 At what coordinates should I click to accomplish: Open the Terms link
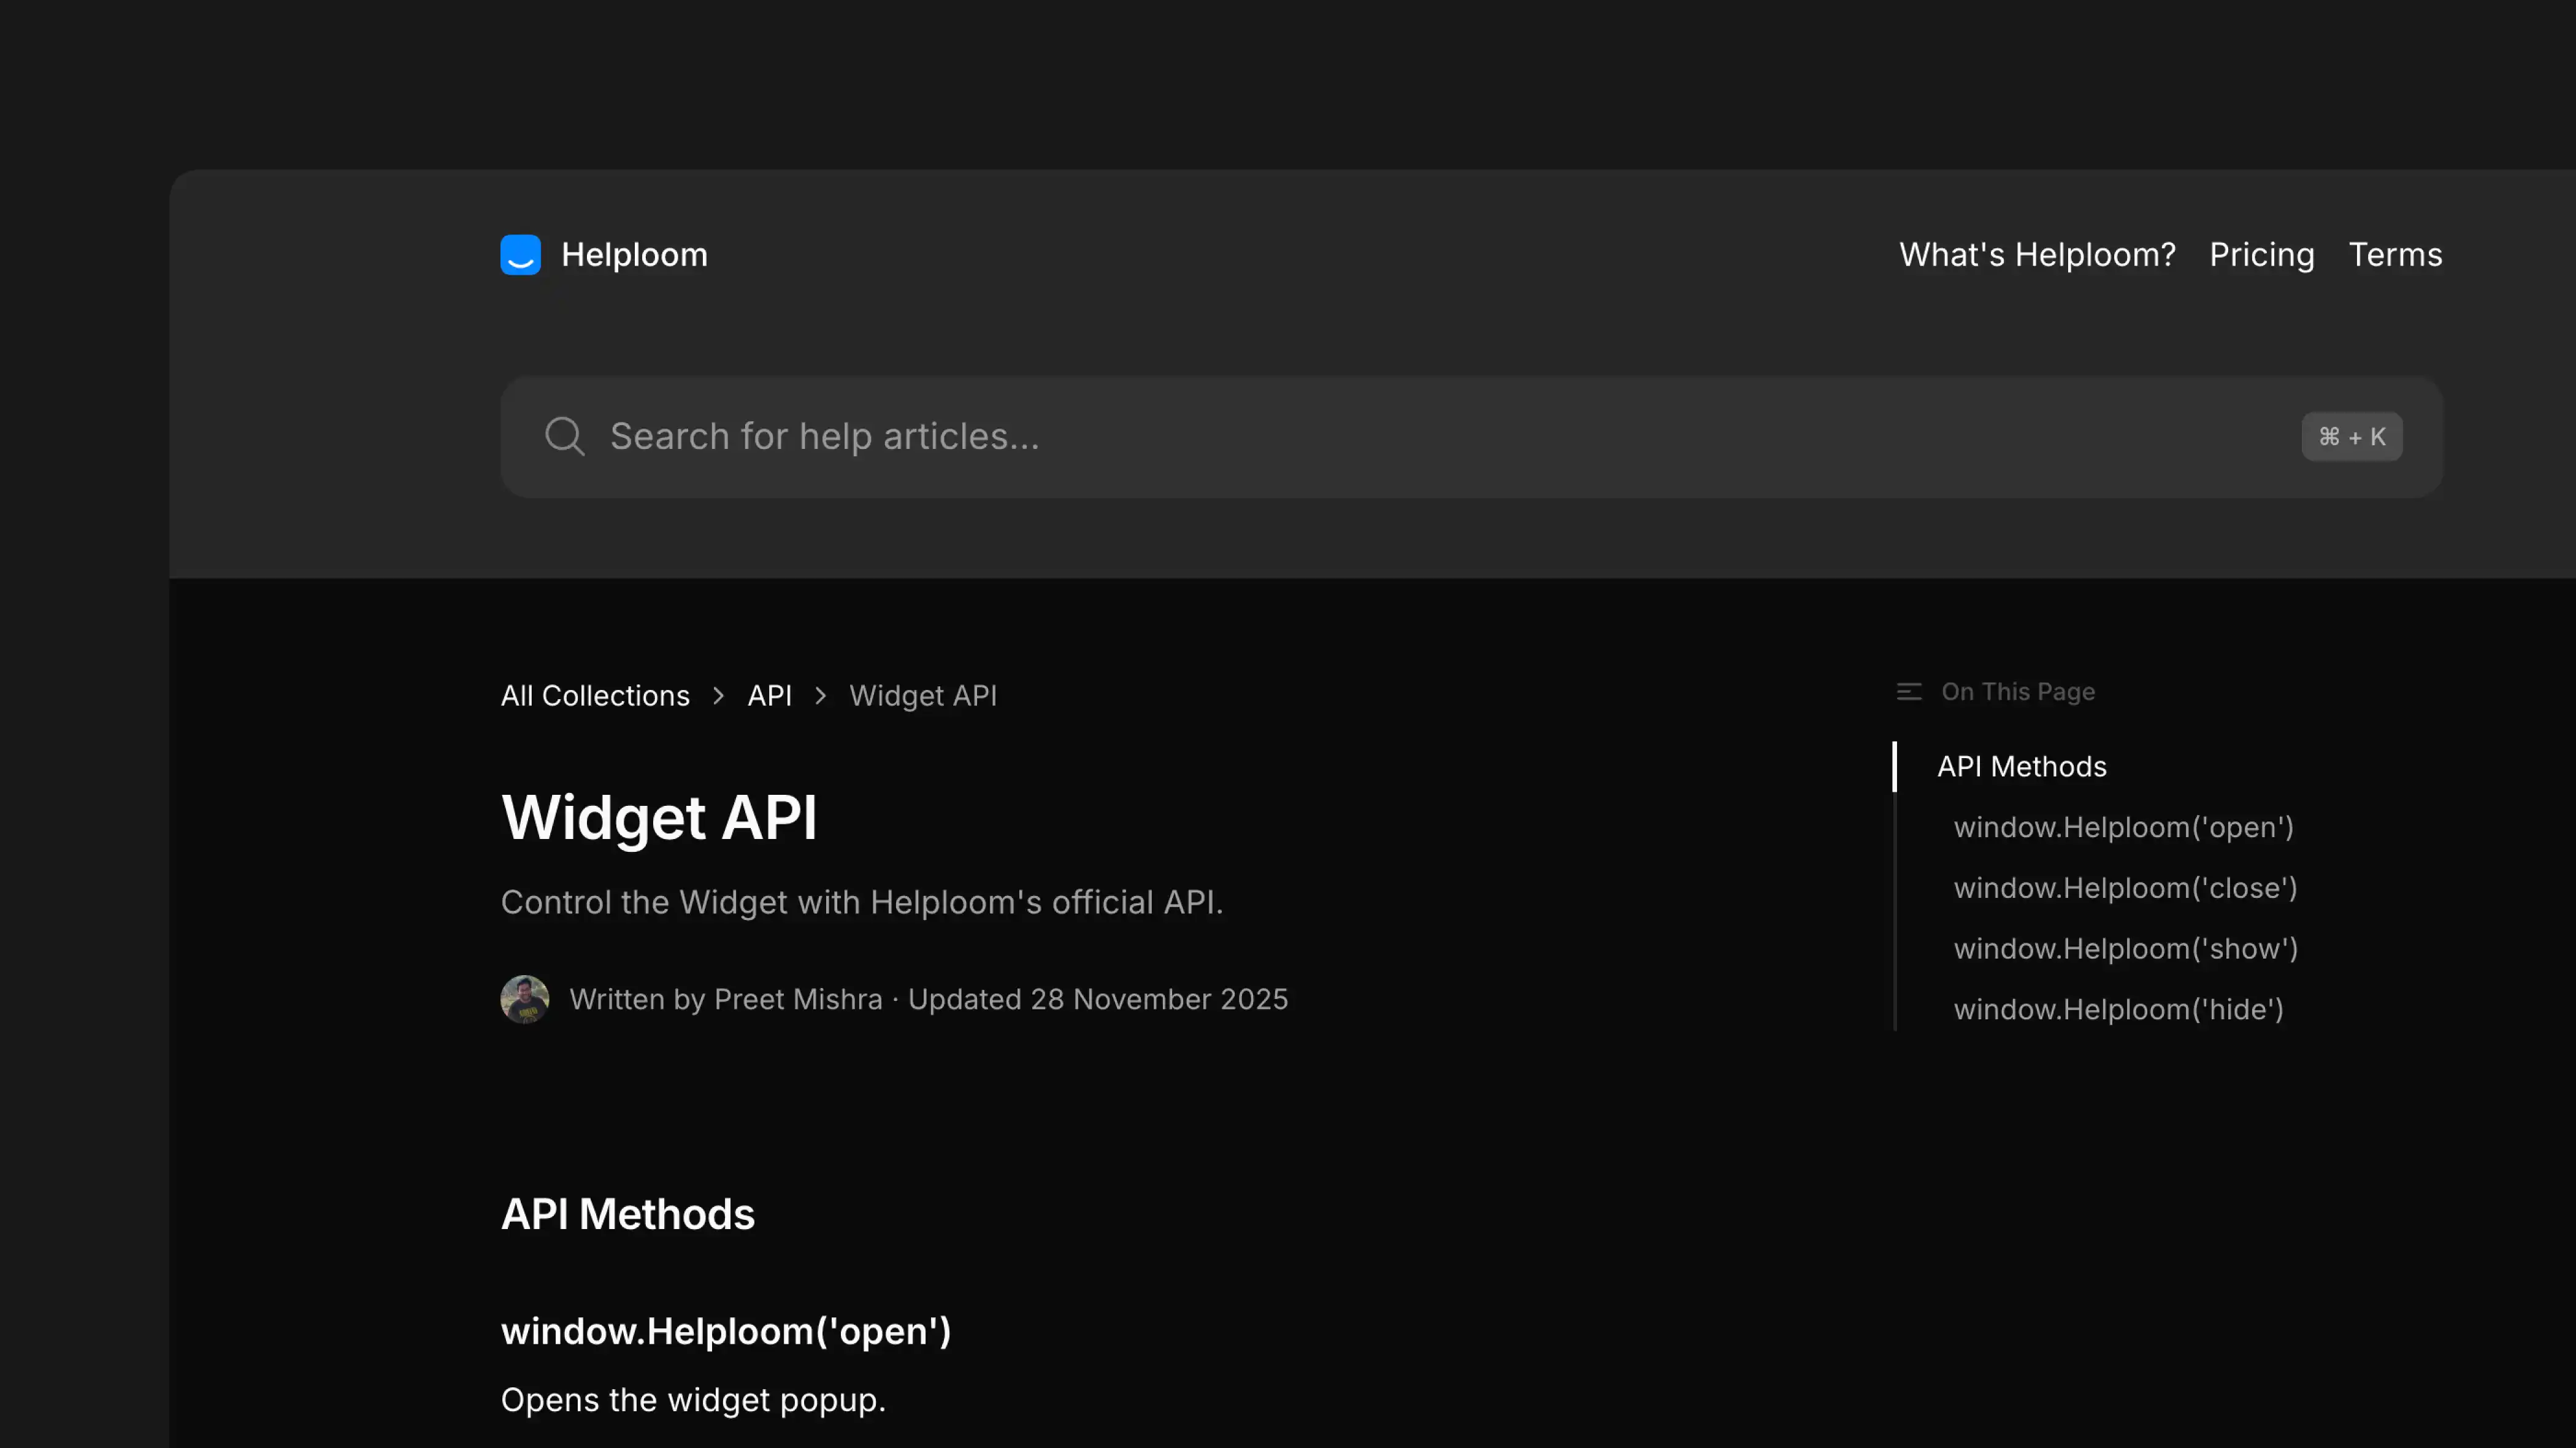point(2395,254)
